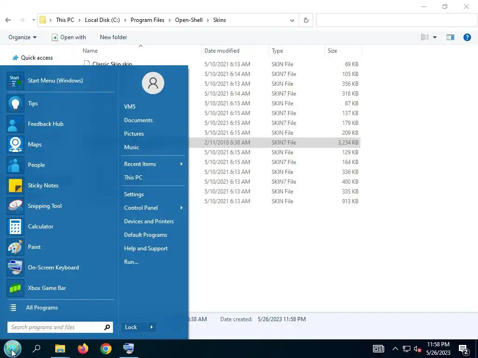Viewport: 478px width, 358px height.
Task: Toggle the preview pane
Action: (x=450, y=37)
